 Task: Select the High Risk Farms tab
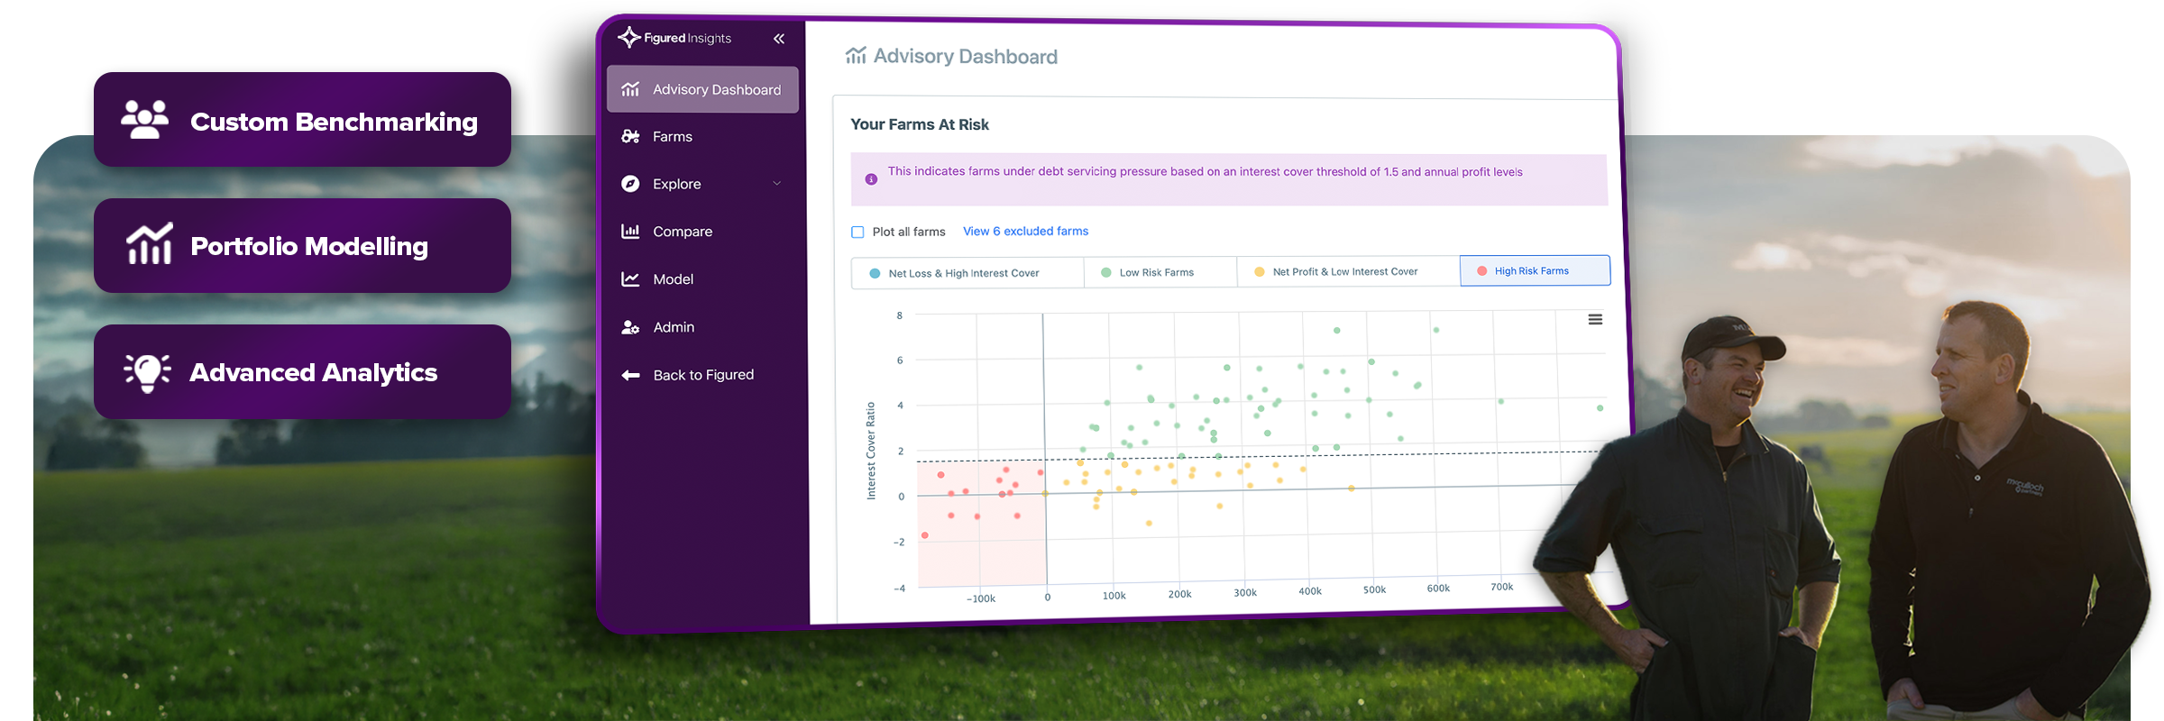pos(1535,270)
